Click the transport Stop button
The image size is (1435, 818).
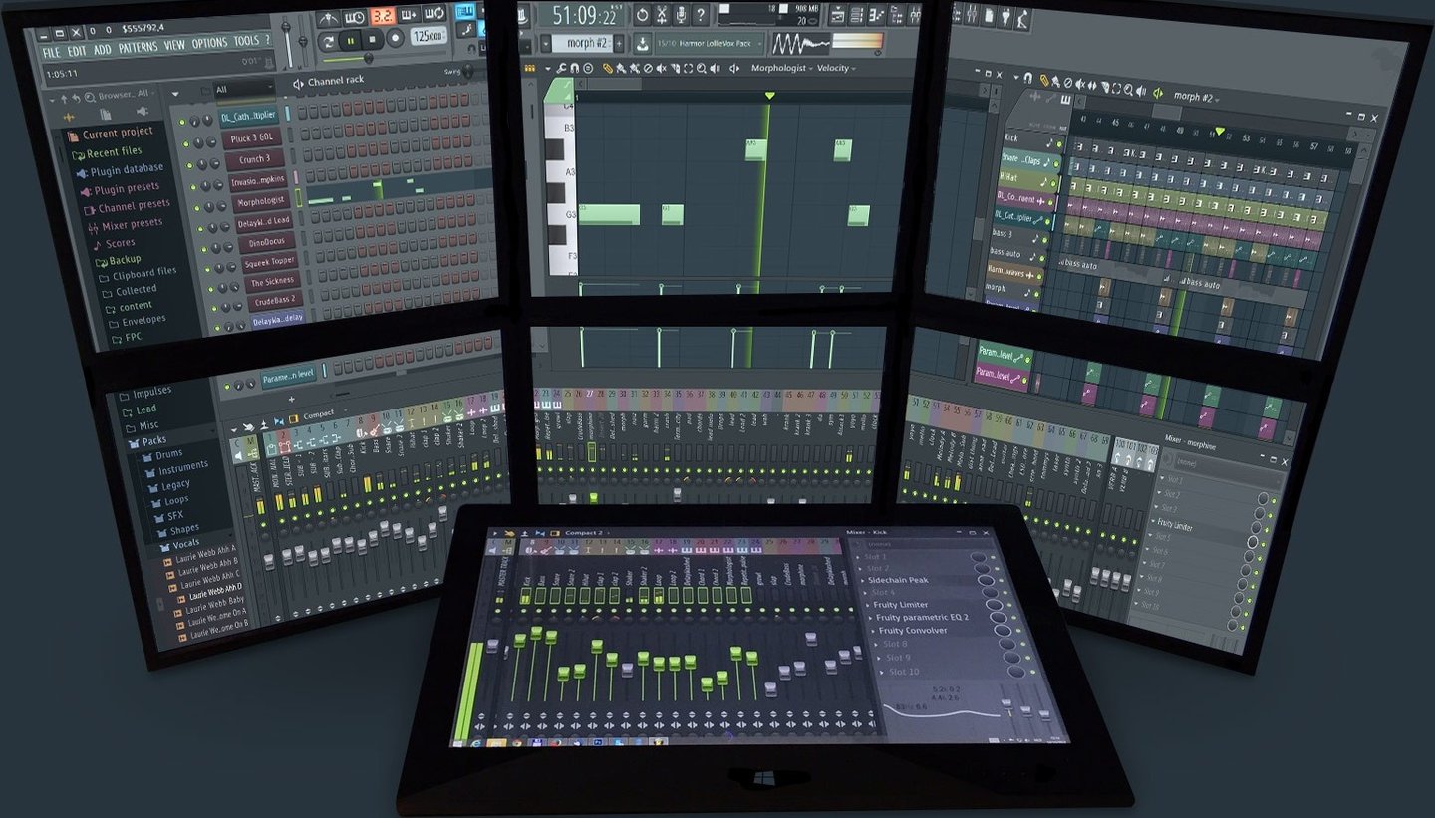click(x=373, y=39)
